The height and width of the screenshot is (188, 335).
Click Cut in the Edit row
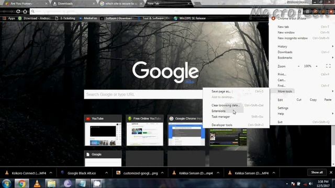click(x=299, y=100)
